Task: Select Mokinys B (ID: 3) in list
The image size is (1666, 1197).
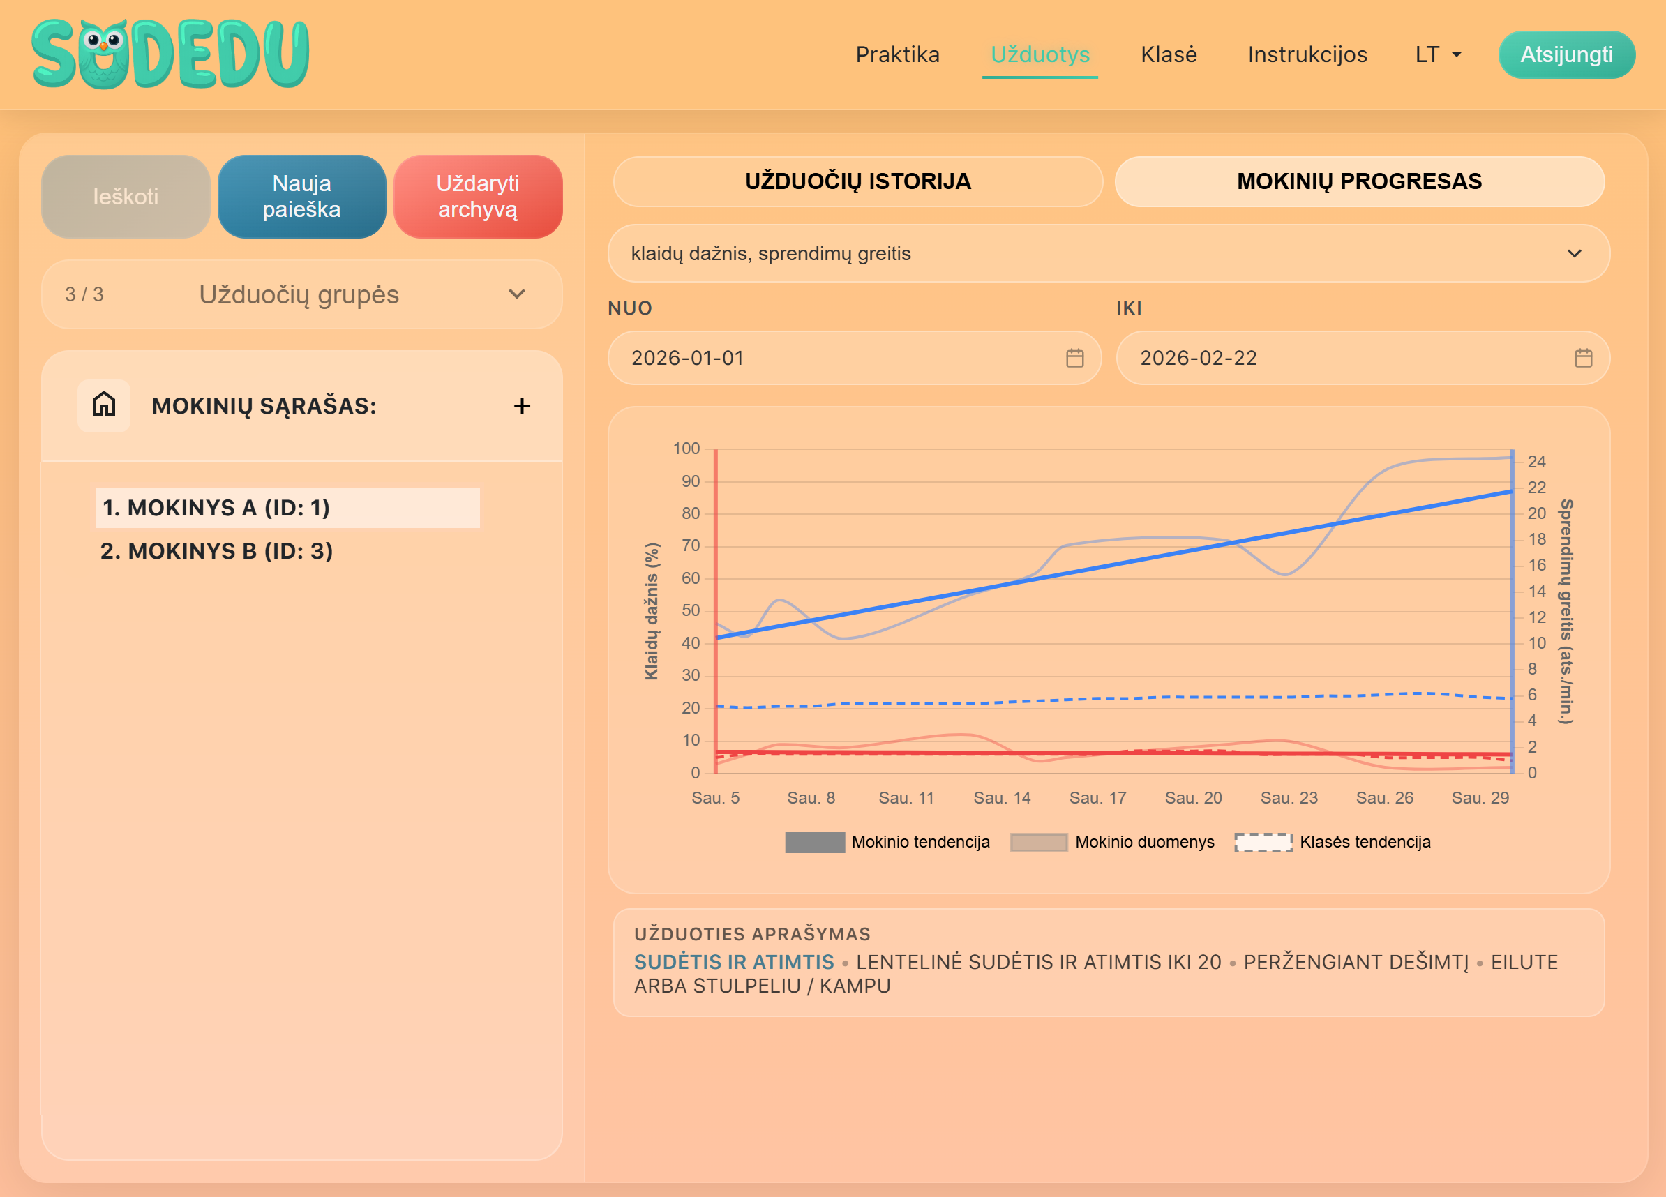Action: 217,551
